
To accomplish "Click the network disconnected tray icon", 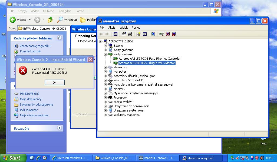I will [x=243, y=158].
